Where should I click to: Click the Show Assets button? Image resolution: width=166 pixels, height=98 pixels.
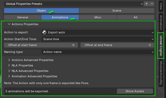pos(135,91)
